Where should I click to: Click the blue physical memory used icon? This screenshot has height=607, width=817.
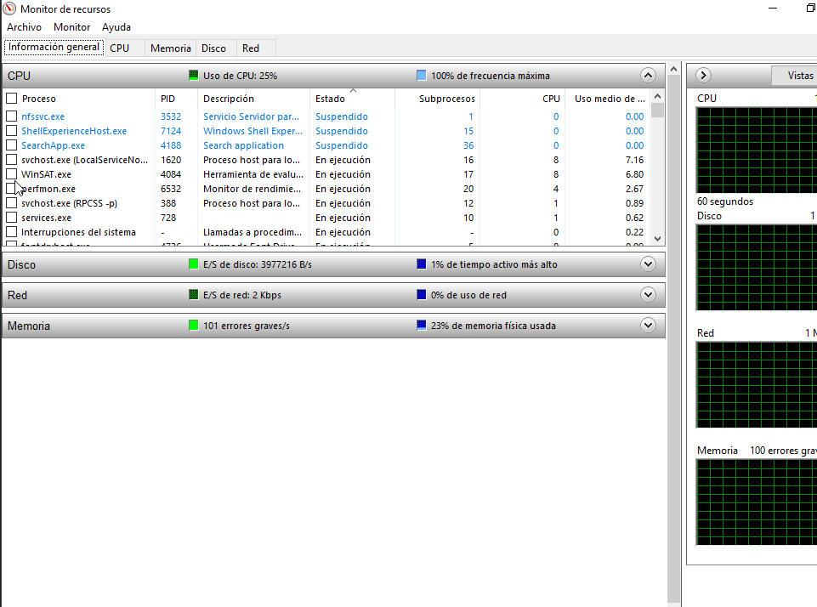[422, 326]
